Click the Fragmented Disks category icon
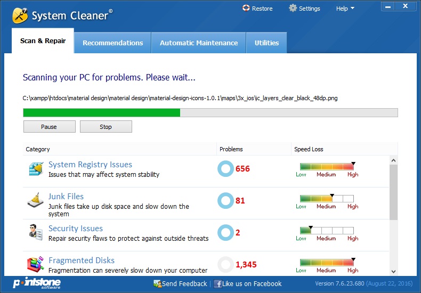The width and height of the screenshot is (421, 293). [36, 264]
